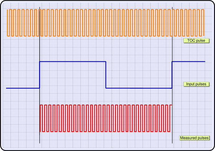The image size is (215, 151).
Task: Click the Measured pulses label
Action: point(194,138)
